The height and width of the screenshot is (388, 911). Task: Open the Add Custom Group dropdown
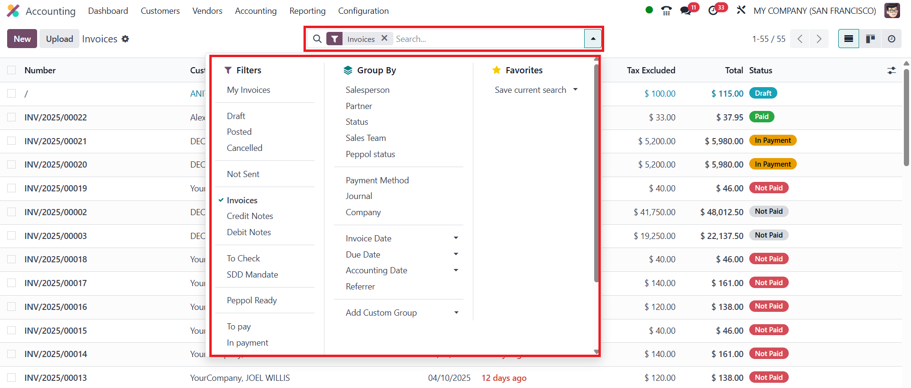tap(456, 313)
